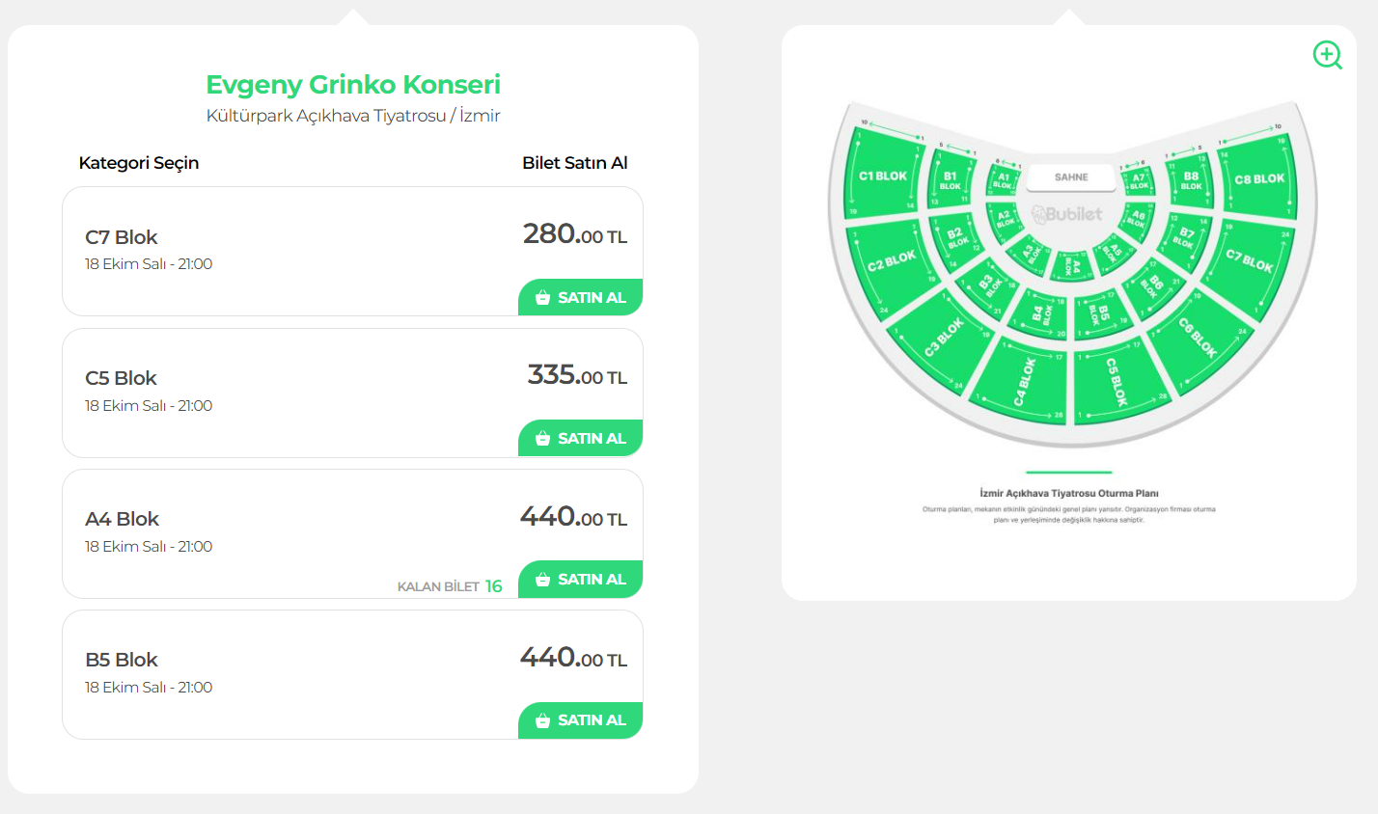
Task: Buy the 335.00 TL C5 Blok ticket
Action: pos(581,439)
